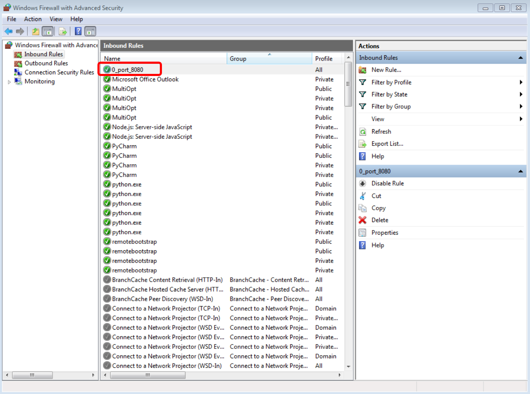
Task: Click the Export List icon in Actions pane
Action: click(363, 144)
